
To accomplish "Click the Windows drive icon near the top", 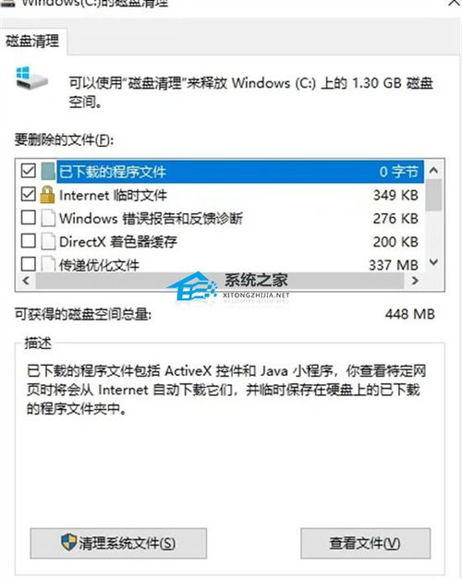I will tap(31, 78).
